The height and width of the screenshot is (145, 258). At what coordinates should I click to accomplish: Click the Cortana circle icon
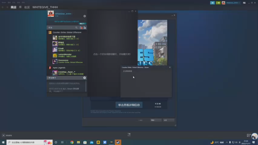56,142
